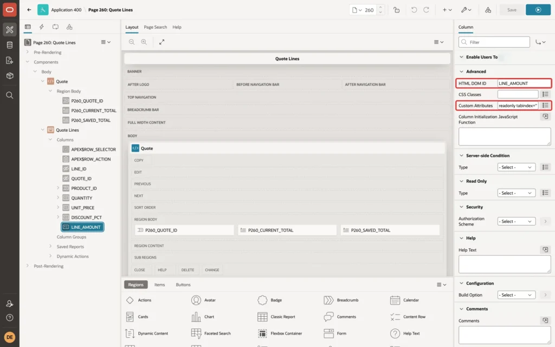The width and height of the screenshot is (555, 347).
Task: Click the HTML DOM ID field
Action: (524, 83)
